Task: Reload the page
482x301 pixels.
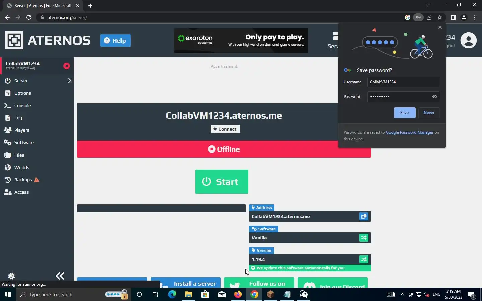Action: point(29,17)
